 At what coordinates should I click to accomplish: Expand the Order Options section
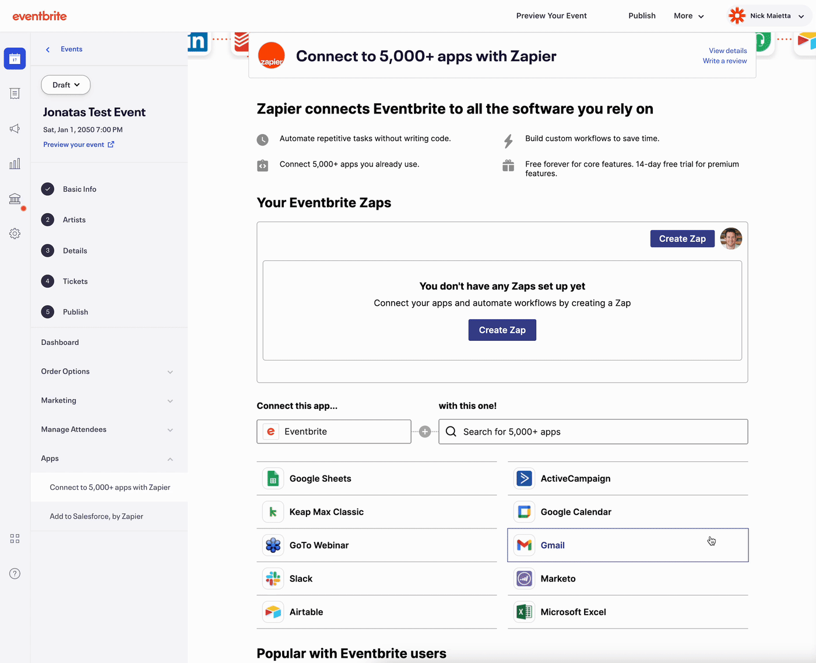107,372
